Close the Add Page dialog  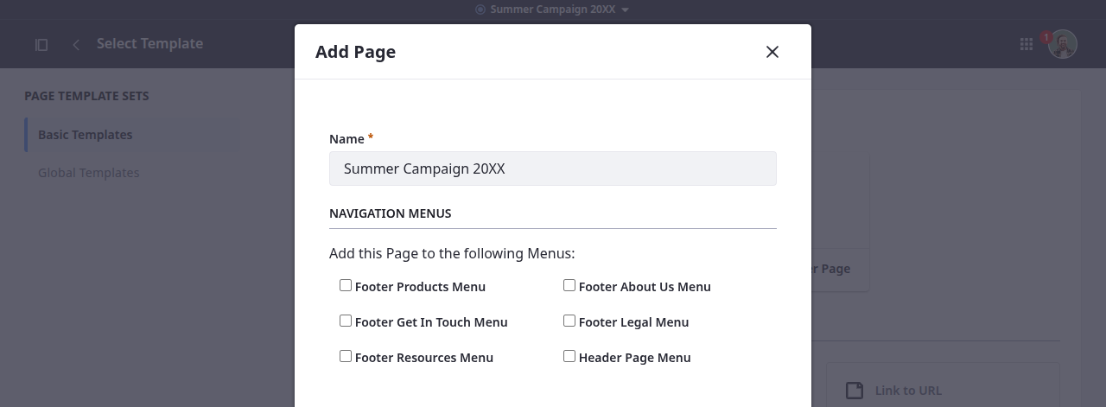(x=772, y=52)
